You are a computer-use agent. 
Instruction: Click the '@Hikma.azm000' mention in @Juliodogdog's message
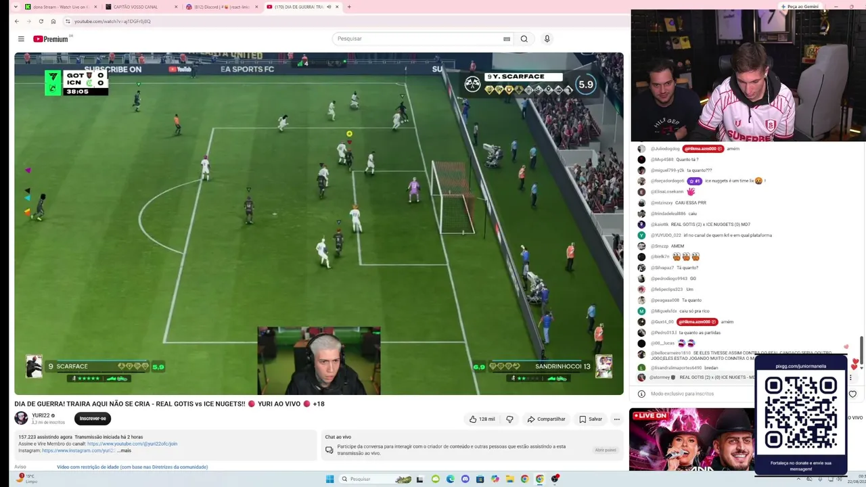coord(704,149)
